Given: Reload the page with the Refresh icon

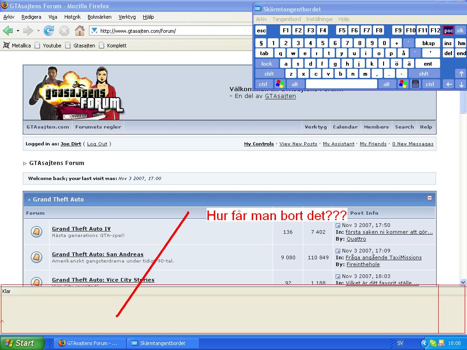Looking at the screenshot, I should (48, 31).
